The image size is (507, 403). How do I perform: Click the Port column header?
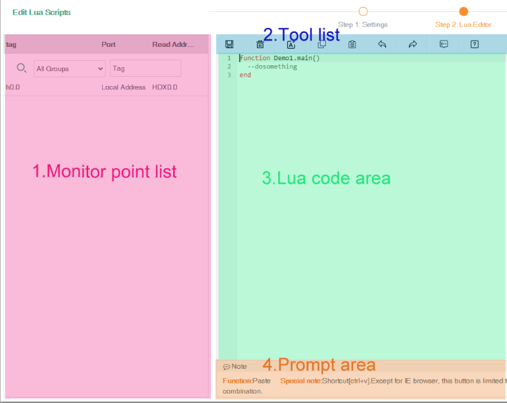[x=108, y=45]
